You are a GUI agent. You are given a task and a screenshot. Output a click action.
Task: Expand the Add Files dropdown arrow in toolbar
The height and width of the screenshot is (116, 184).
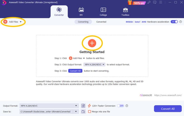(x=21, y=22)
